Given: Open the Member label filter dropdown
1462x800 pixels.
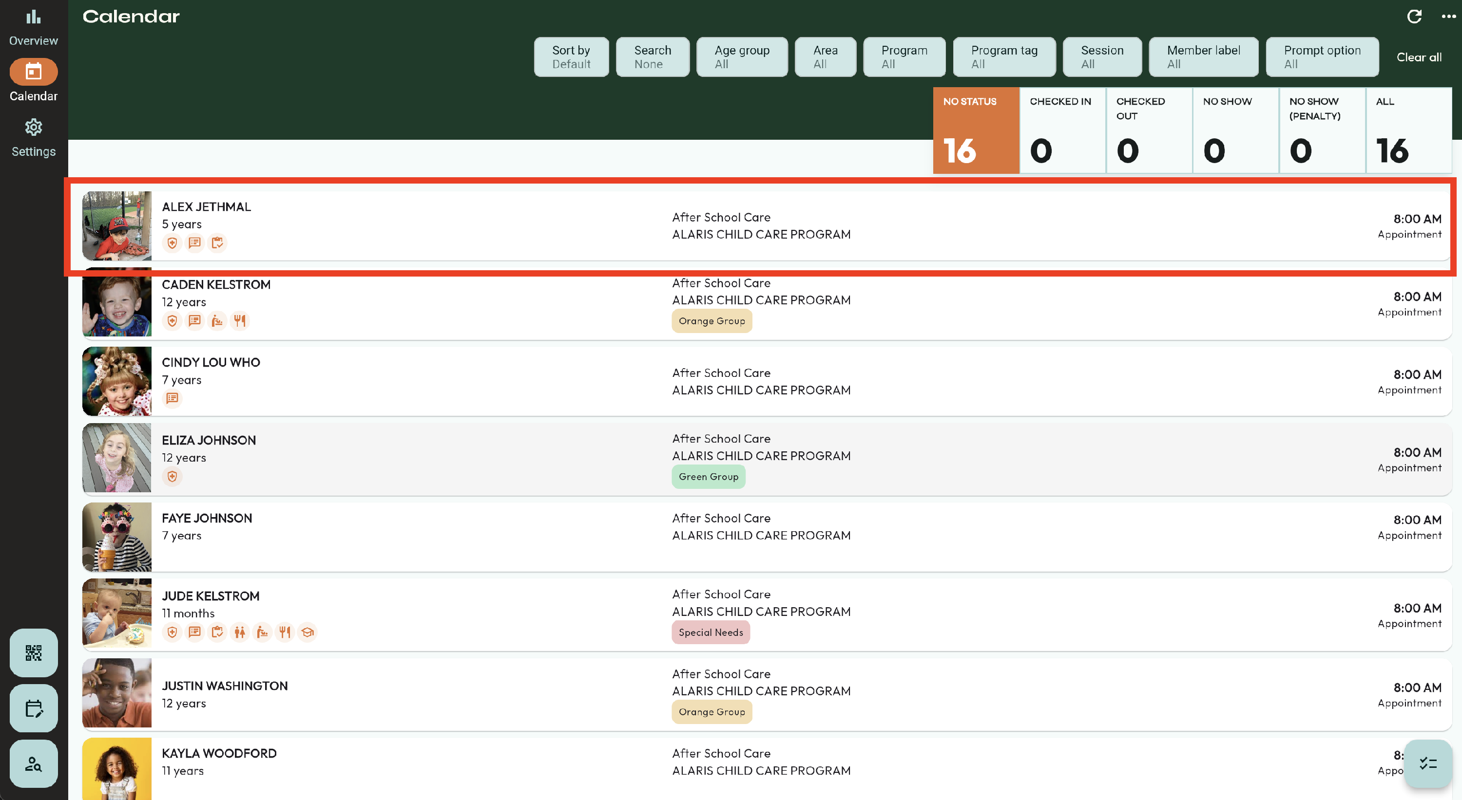Looking at the screenshot, I should (x=1203, y=56).
